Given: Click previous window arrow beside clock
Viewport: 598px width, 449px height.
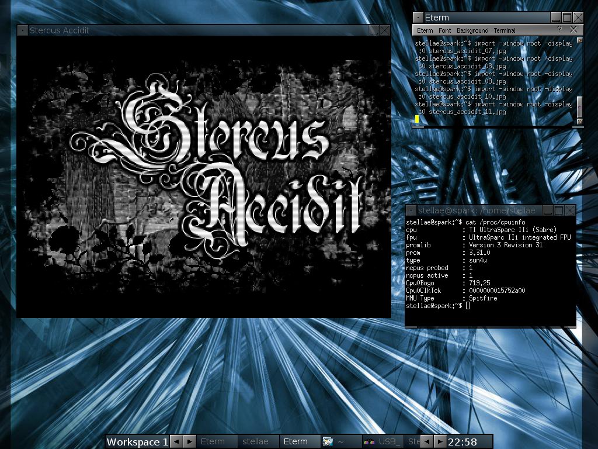Looking at the screenshot, I should tap(427, 442).
